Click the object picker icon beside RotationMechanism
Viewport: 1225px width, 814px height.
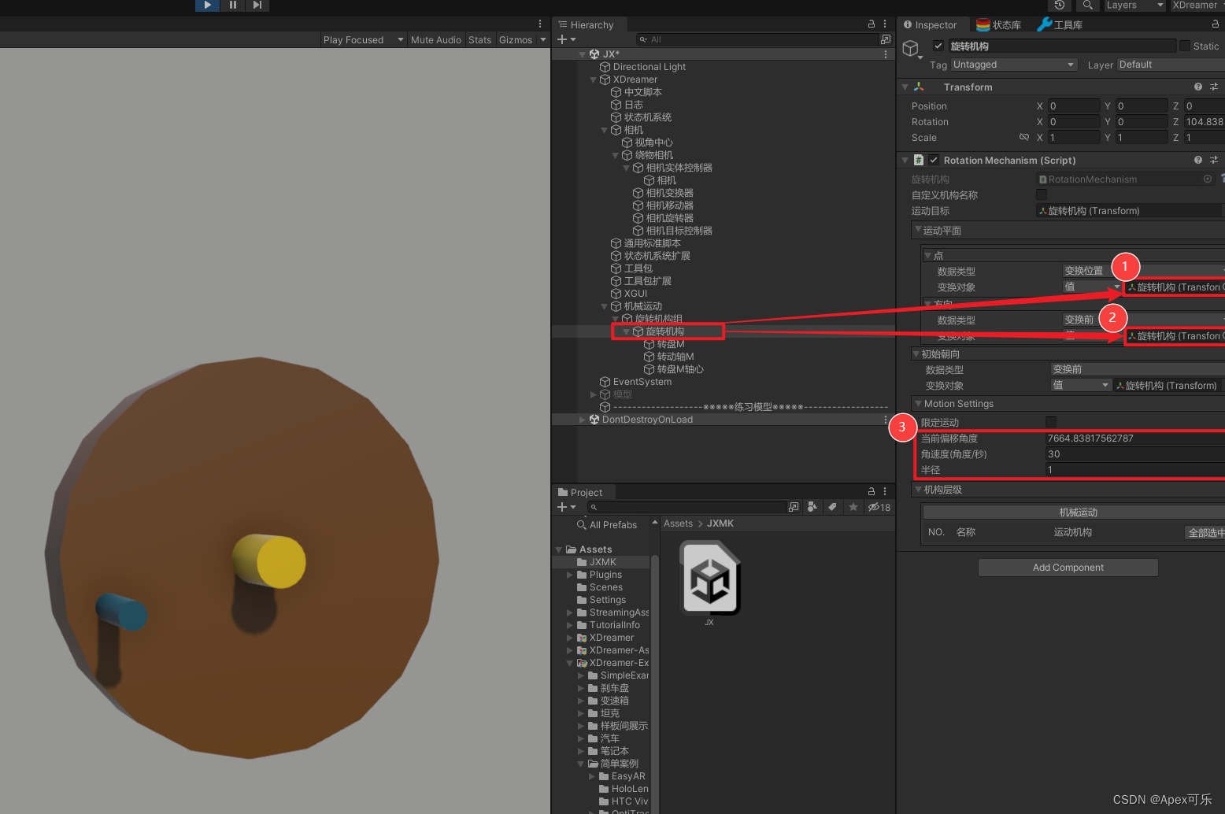(1208, 179)
